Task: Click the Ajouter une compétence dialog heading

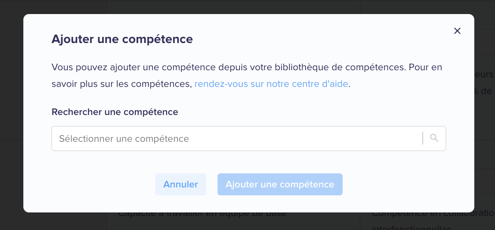Action: (122, 40)
